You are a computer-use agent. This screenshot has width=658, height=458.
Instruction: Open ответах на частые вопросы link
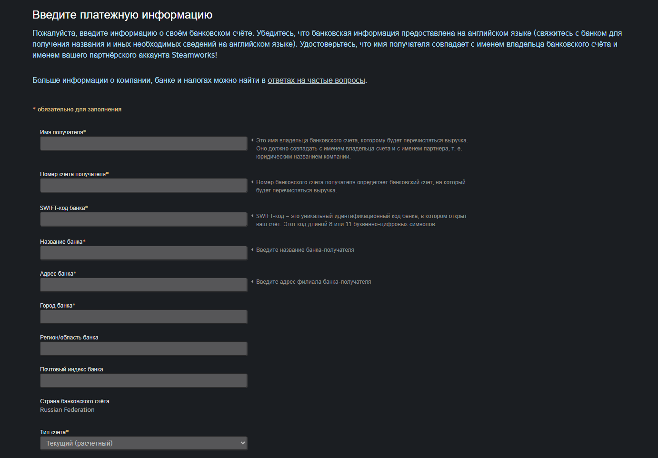click(x=316, y=80)
